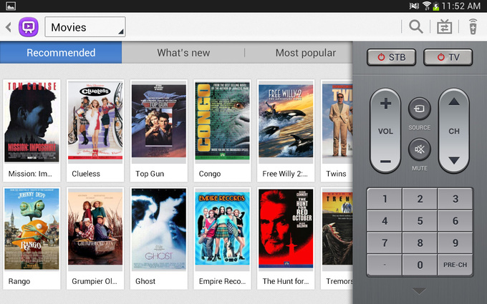Go to next channel with up arrow
Viewport: 487px width, 304px height.
point(454,102)
